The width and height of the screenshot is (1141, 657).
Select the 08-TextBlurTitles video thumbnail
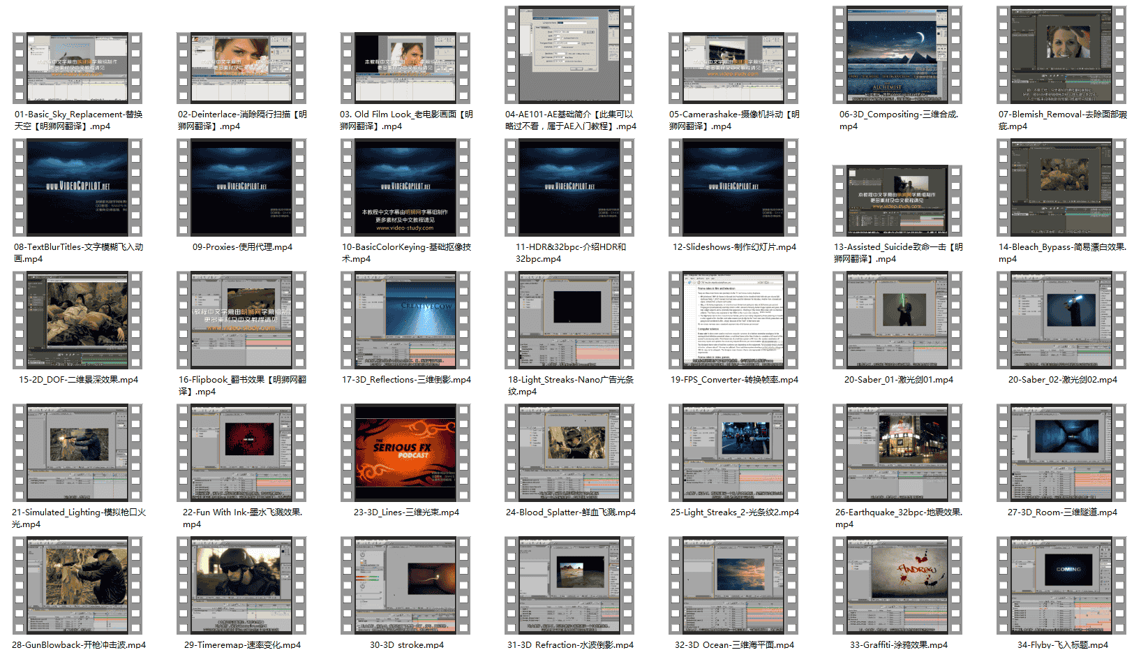point(77,187)
